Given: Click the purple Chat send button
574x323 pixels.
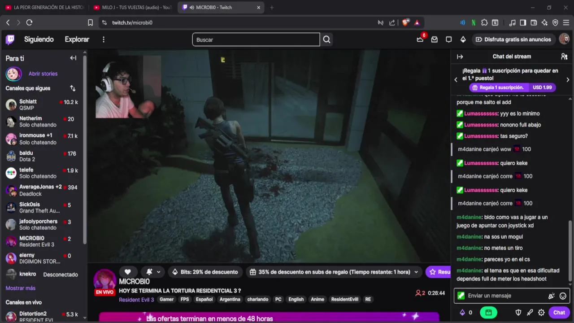Looking at the screenshot, I should [559, 313].
